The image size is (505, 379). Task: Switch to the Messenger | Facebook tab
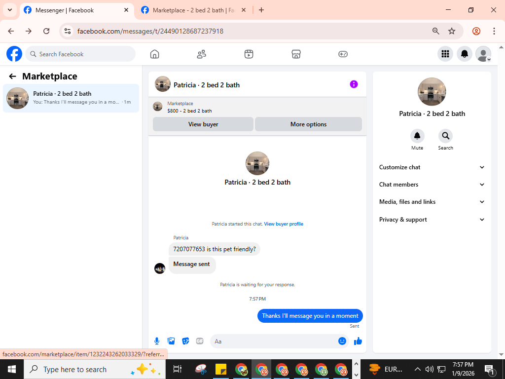tap(77, 10)
